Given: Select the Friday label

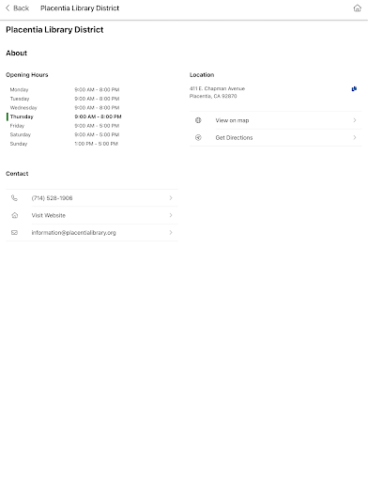Looking at the screenshot, I should (17, 126).
